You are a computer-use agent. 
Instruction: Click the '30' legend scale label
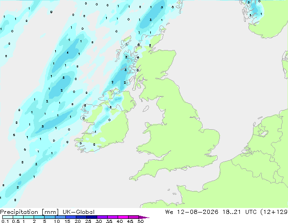click(x=99, y=221)
